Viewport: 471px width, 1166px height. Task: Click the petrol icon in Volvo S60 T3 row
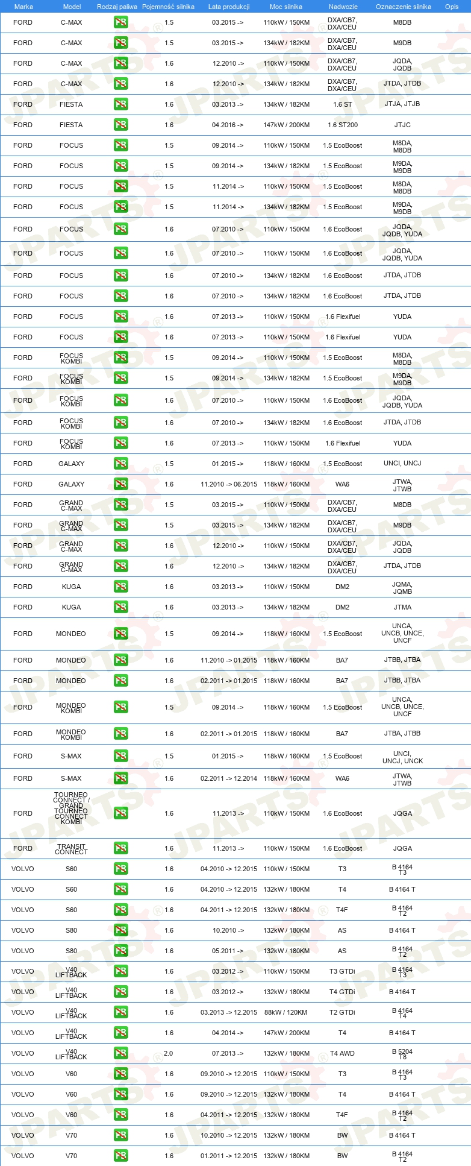(120, 869)
